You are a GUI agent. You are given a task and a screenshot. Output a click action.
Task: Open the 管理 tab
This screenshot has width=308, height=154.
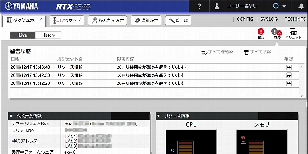178,20
